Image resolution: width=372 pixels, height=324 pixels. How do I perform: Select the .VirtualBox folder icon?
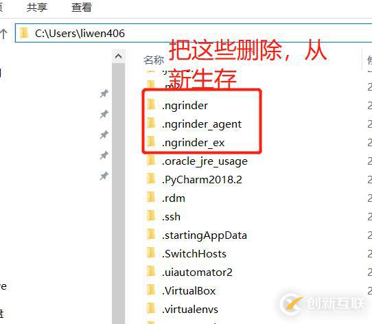pos(151,290)
